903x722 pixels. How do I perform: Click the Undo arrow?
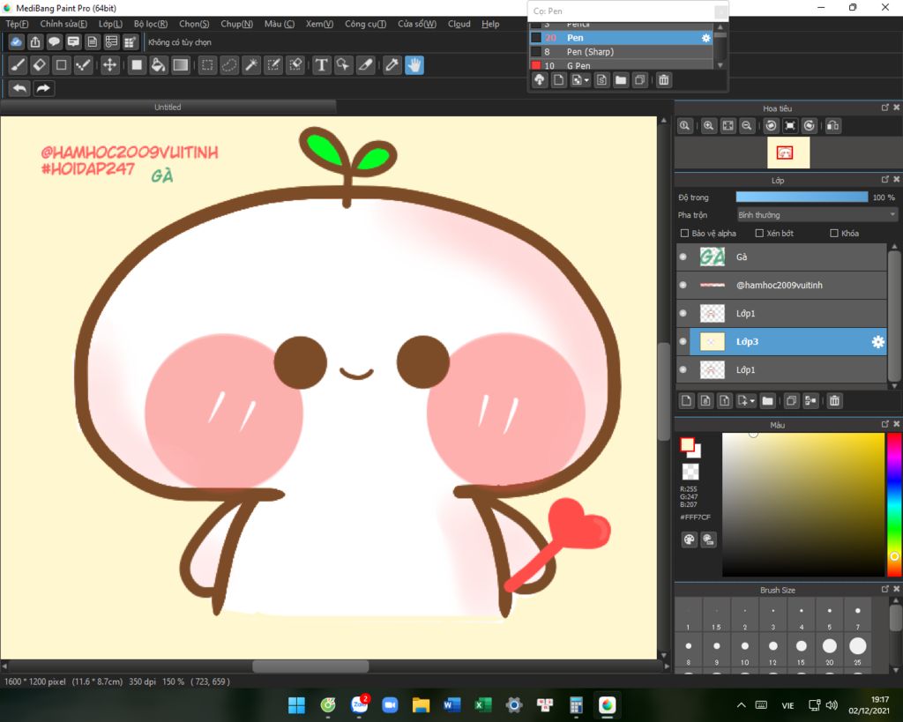pos(19,88)
